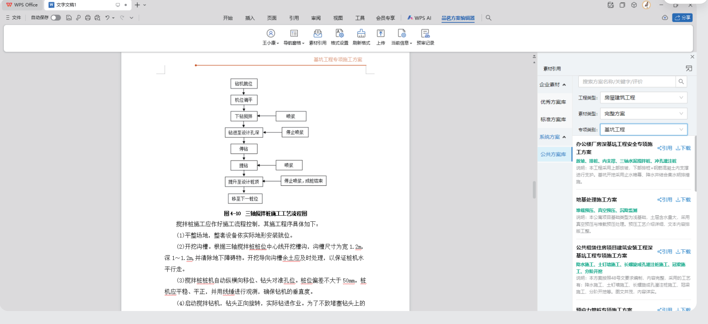The image size is (708, 324).
Task: Click the plus new tab button
Action: coord(137,5)
